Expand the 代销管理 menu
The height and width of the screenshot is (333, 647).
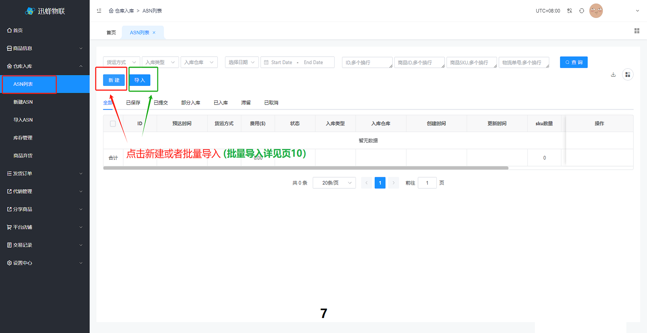coord(45,191)
